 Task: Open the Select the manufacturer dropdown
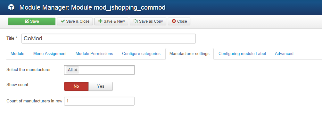(x=106, y=70)
